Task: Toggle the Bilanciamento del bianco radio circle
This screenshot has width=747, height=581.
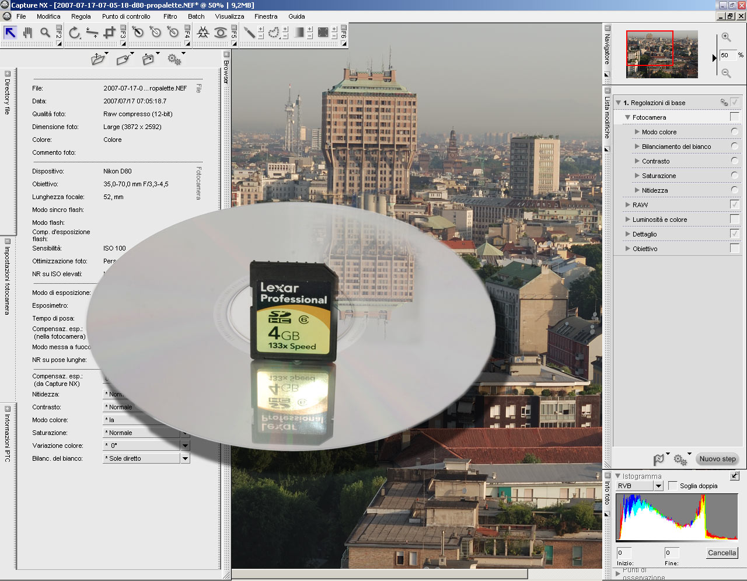Action: point(735,147)
